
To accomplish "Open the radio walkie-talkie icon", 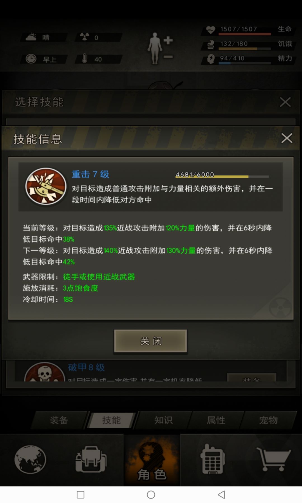I will point(213,459).
